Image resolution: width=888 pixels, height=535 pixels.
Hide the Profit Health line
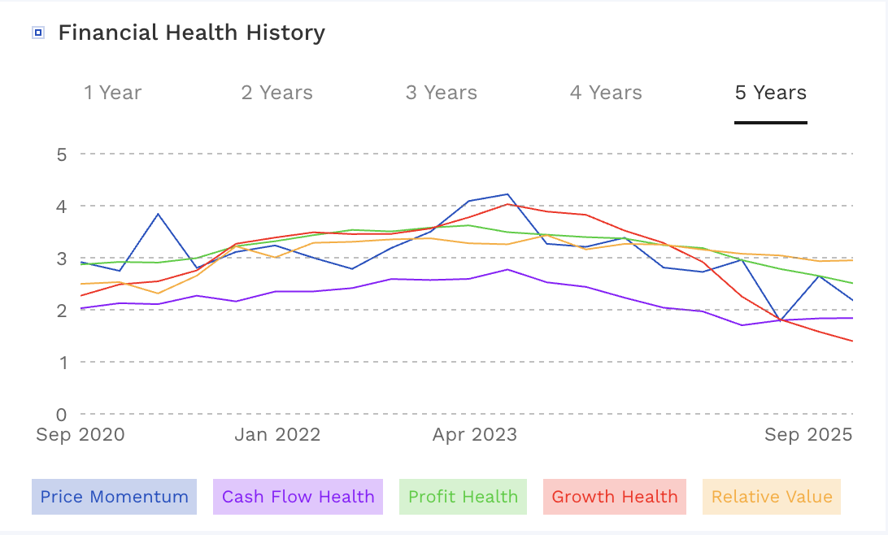462,496
